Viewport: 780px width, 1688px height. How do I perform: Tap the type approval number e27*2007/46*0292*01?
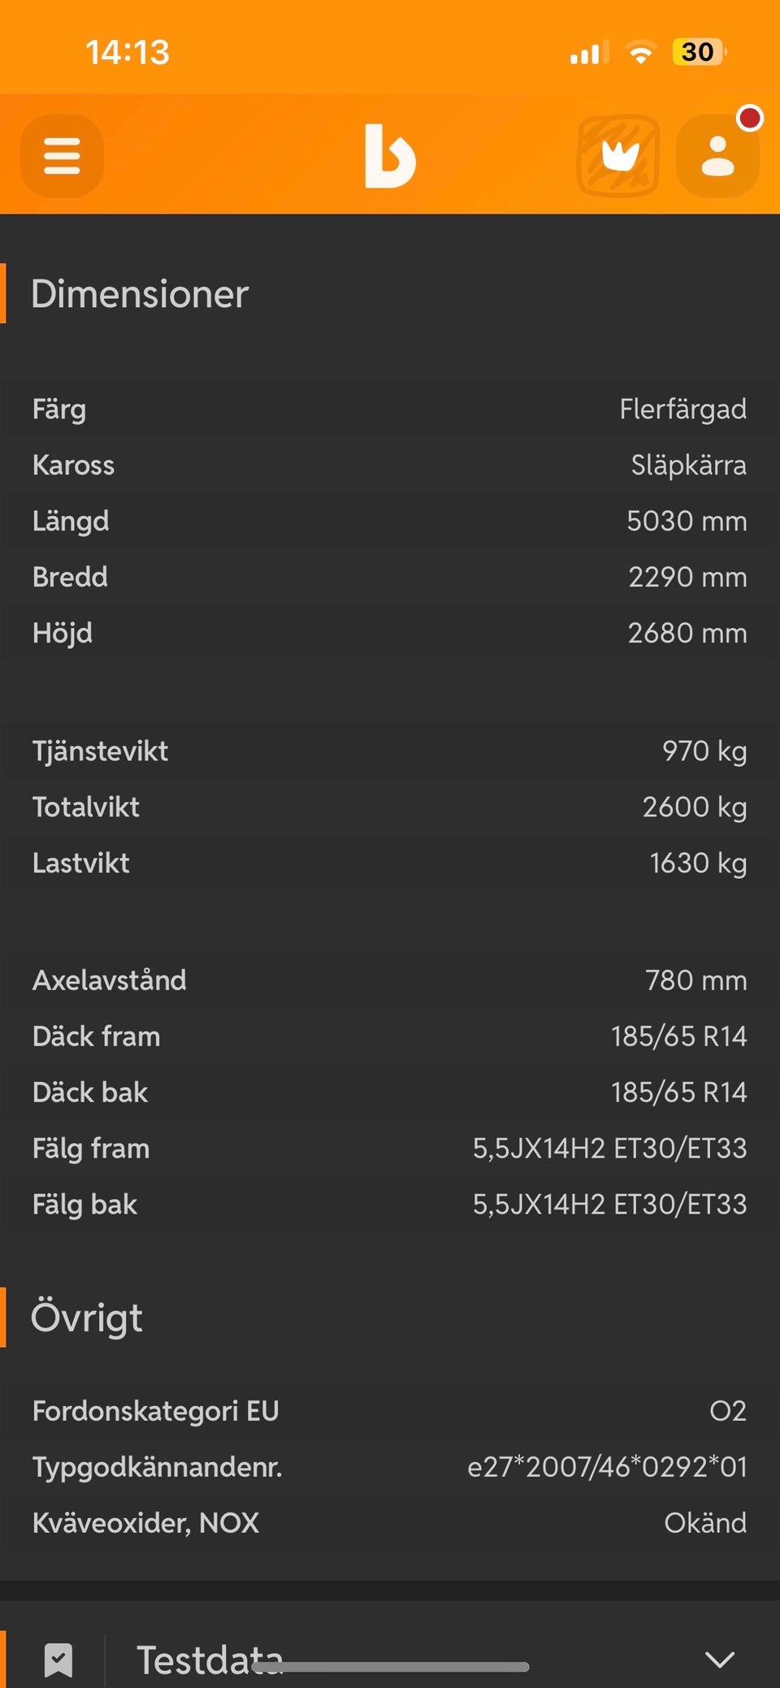607,1467
